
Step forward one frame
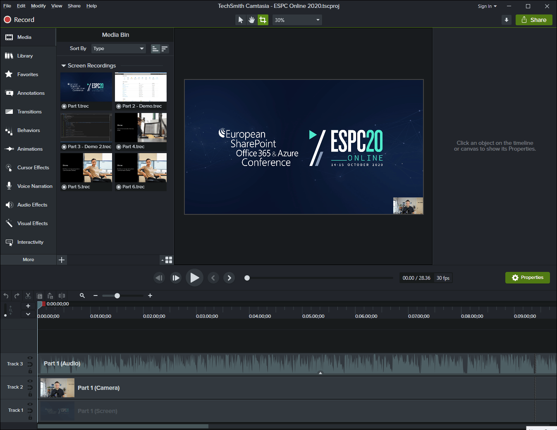176,278
